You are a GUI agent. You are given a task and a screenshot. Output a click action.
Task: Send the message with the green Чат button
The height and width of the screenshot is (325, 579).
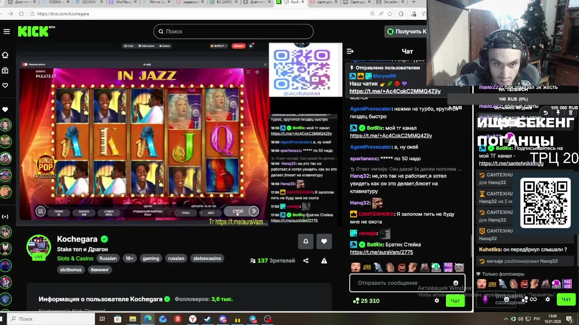(x=455, y=301)
